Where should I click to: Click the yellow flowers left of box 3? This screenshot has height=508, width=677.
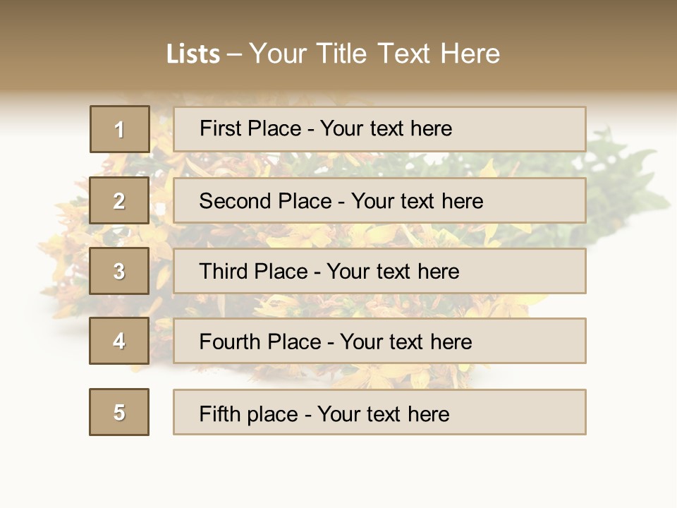coord(65,268)
